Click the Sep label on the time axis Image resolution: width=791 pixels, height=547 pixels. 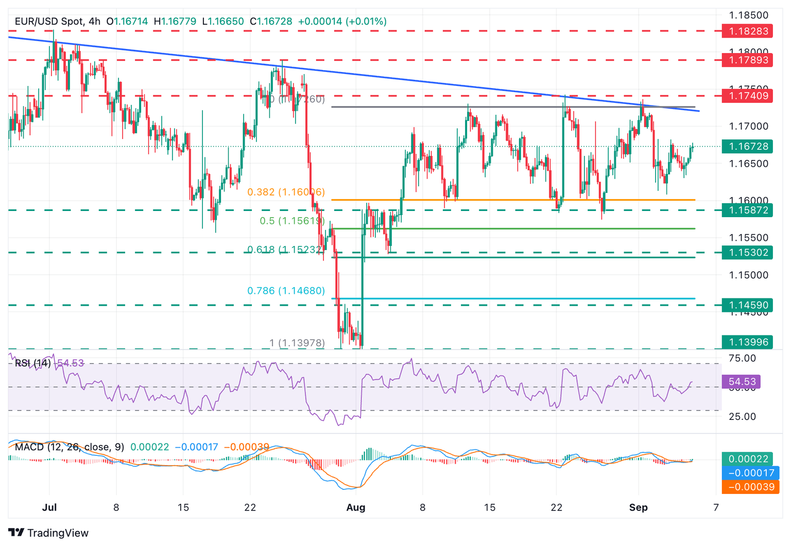tap(639, 507)
